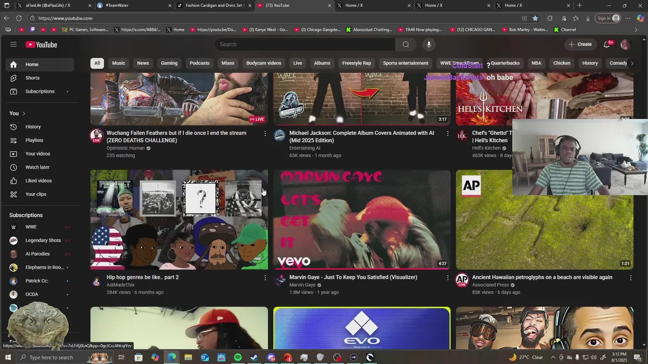Open Your clips in sidebar
Image resolution: width=648 pixels, height=364 pixels.
tap(40, 194)
